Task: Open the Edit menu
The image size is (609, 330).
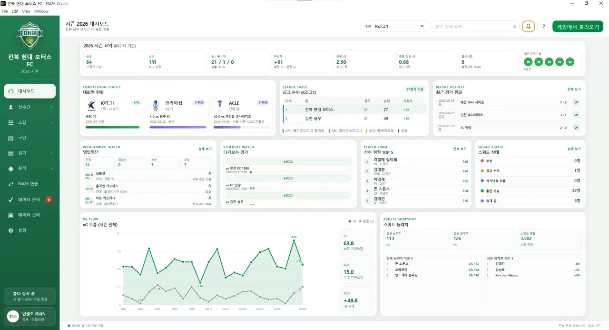Action: 15,11
